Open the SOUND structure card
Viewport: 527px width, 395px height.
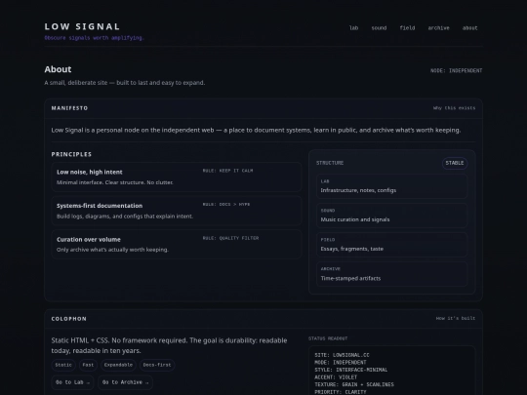[391, 216]
